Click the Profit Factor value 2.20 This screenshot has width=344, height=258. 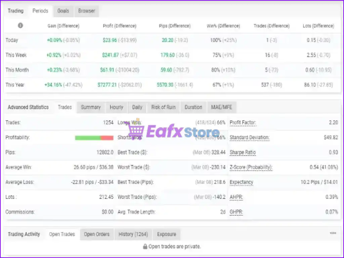point(334,123)
